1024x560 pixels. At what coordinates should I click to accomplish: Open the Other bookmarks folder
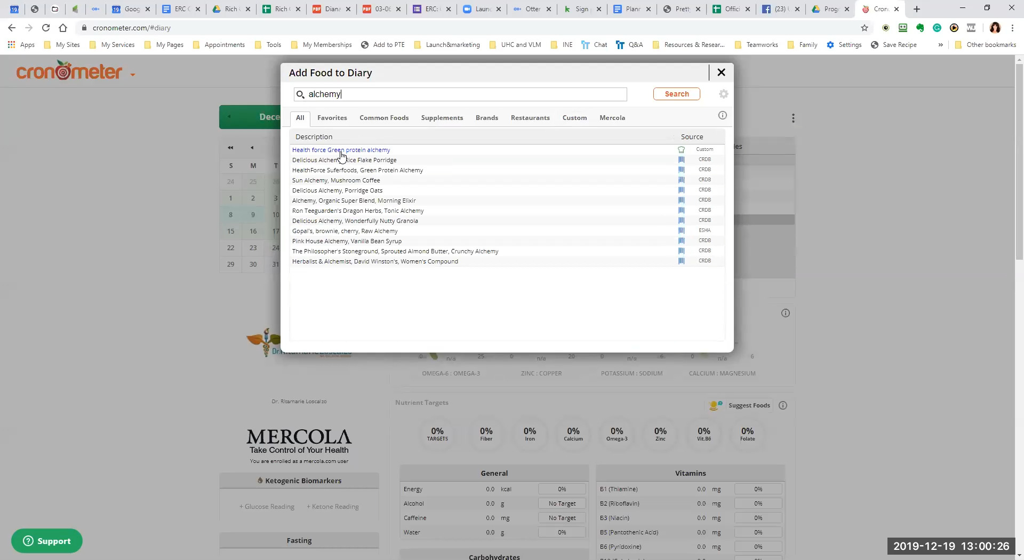coord(986,45)
